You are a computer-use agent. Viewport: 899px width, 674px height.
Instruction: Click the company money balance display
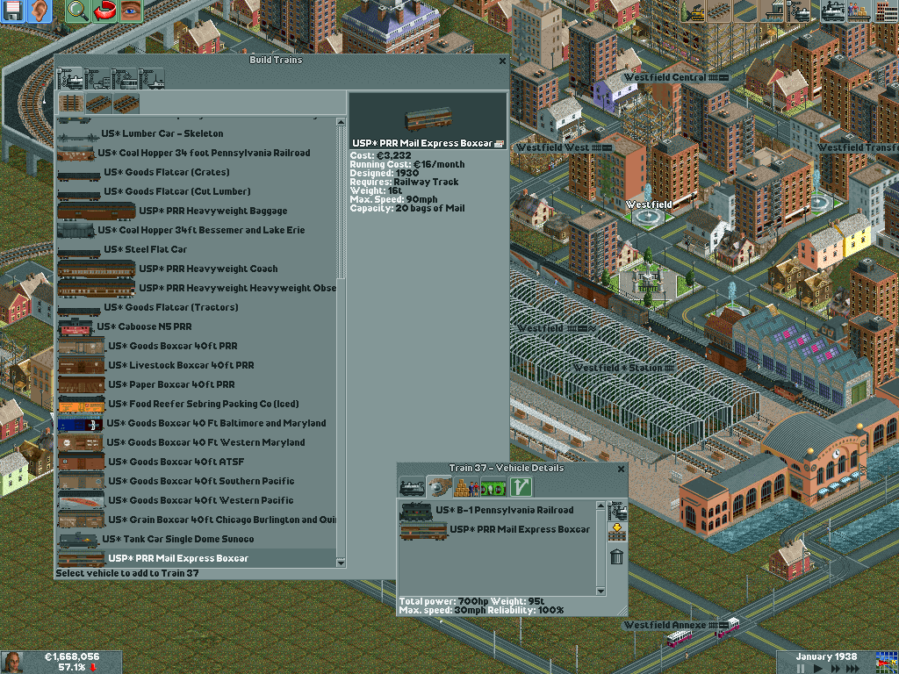pos(72,656)
